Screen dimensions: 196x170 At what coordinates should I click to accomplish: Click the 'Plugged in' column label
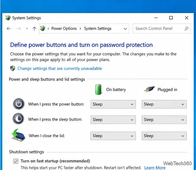pos(167,90)
